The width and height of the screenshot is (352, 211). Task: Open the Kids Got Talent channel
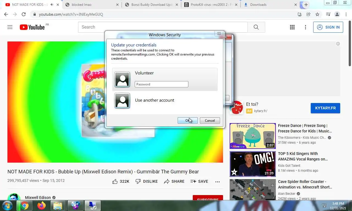(289, 166)
